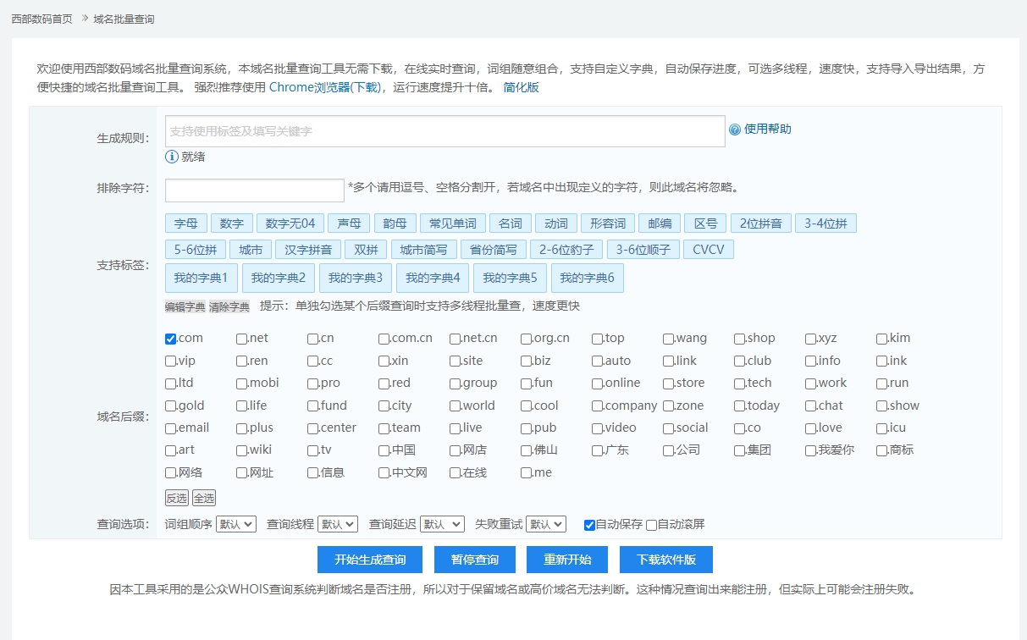Check the .online suffix checkbox
This screenshot has height=640, width=1027.
pyautogui.click(x=597, y=383)
